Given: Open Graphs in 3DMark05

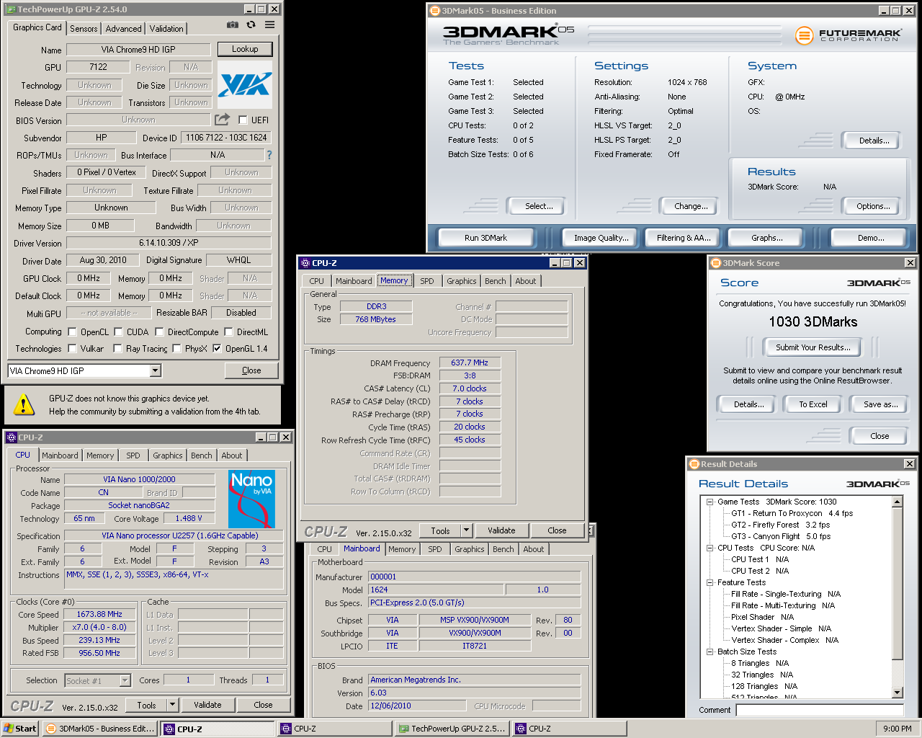Looking at the screenshot, I should 767,238.
